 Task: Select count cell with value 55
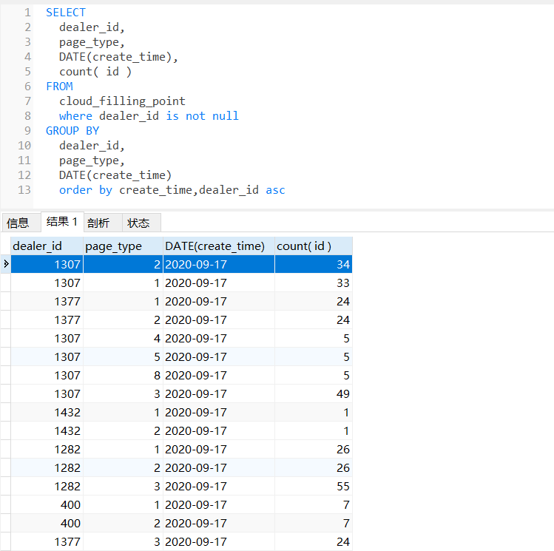click(314, 487)
